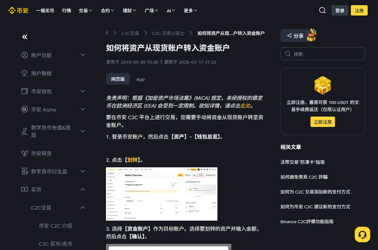Select 币安 C2C 介绍 in the sidebar

click(x=56, y=226)
